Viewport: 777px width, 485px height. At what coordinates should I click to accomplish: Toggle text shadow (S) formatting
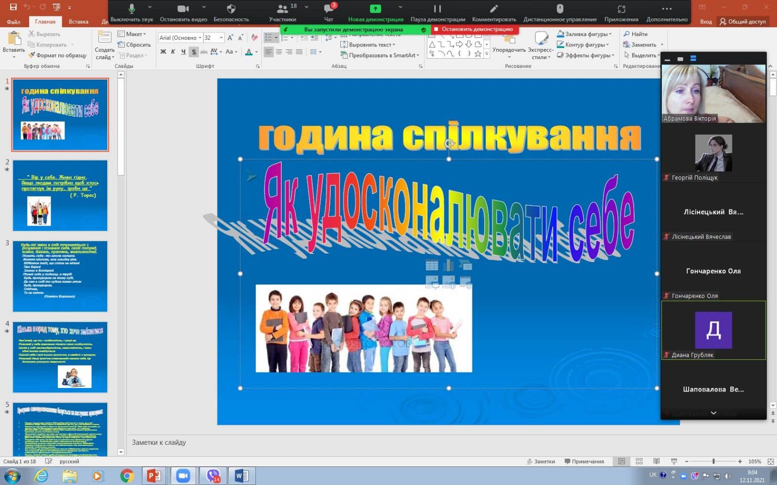(x=194, y=52)
